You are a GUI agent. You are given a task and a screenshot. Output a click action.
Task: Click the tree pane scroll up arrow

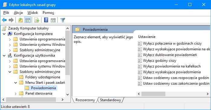pyautogui.click(x=67, y=28)
